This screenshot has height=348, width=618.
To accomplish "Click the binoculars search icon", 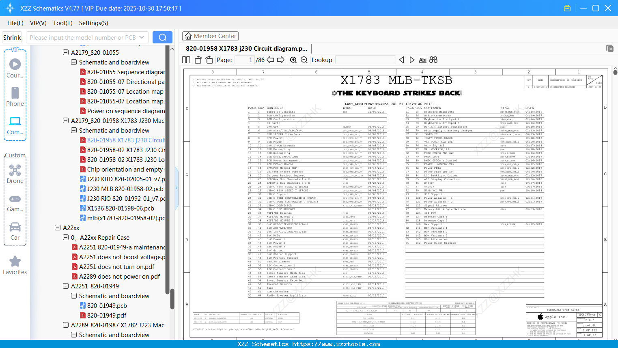I will point(433,60).
